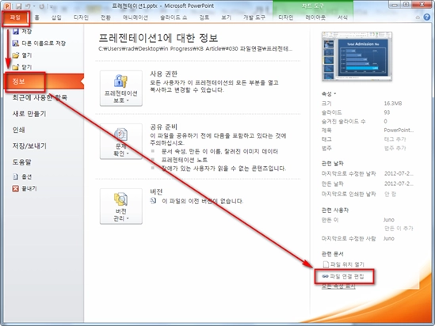
Task: Open the Animations (애니메이션) ribbon tab
Action: (x=135, y=17)
